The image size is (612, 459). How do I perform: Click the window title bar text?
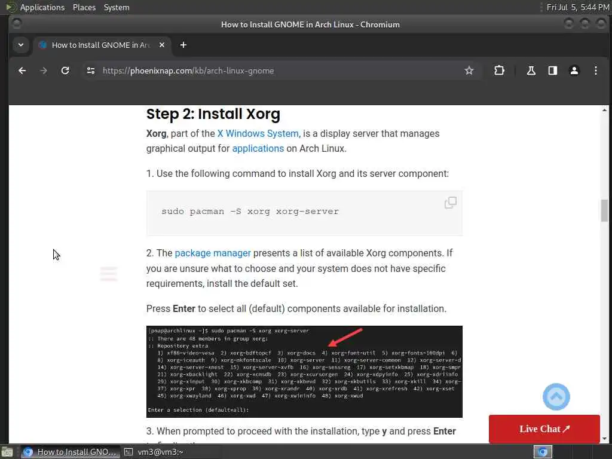[310, 25]
